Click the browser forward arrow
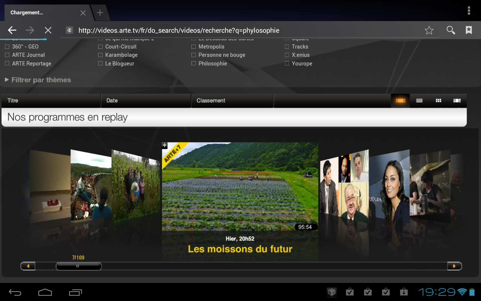481x301 pixels. 30,30
